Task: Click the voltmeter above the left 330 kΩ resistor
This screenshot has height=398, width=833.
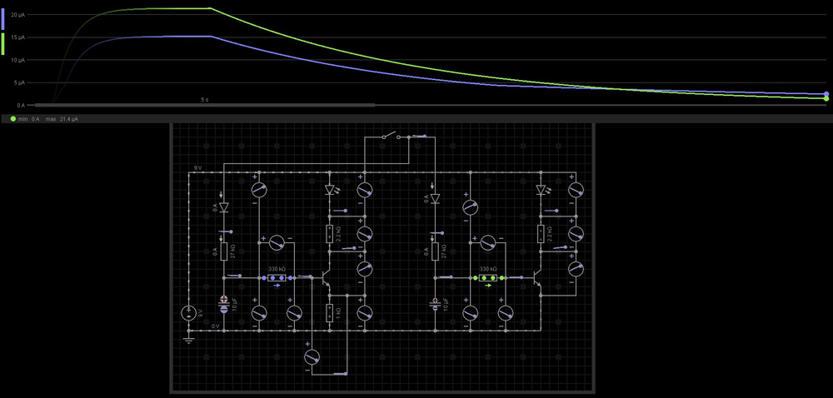Action: coord(277,242)
